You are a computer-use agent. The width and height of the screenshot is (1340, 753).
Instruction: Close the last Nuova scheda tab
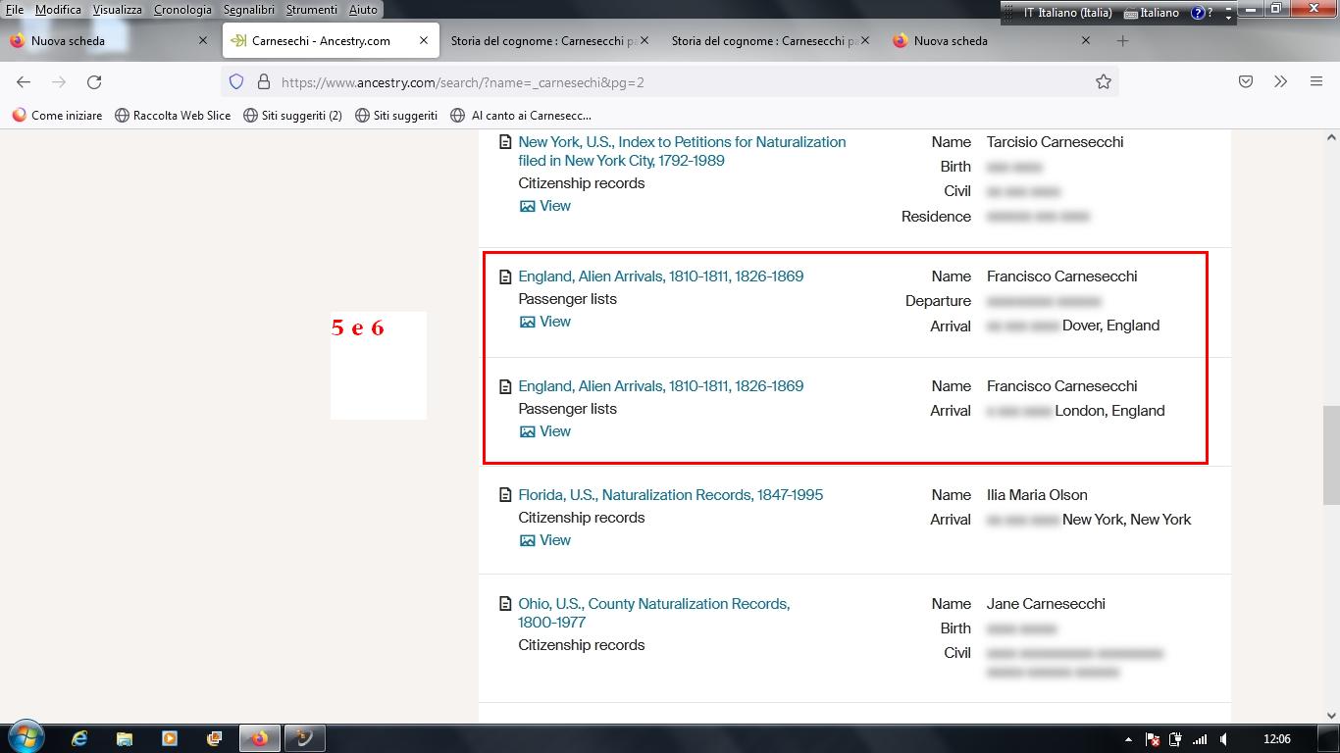[x=1086, y=41]
